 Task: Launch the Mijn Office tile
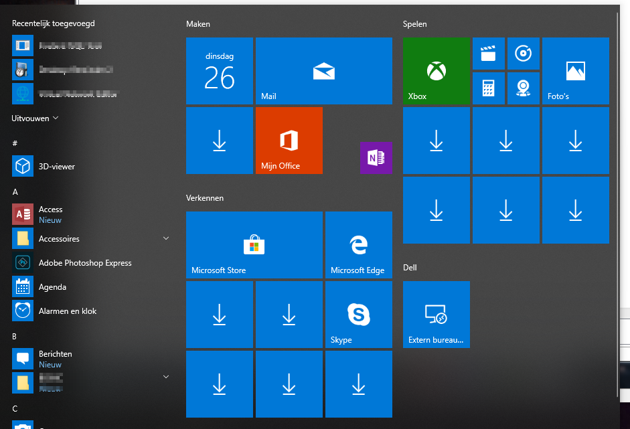tap(289, 141)
